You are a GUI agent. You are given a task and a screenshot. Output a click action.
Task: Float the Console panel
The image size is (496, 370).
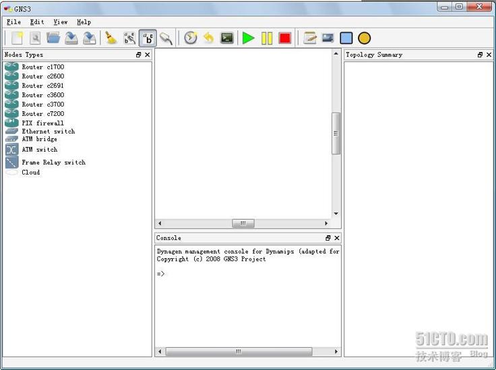point(328,238)
